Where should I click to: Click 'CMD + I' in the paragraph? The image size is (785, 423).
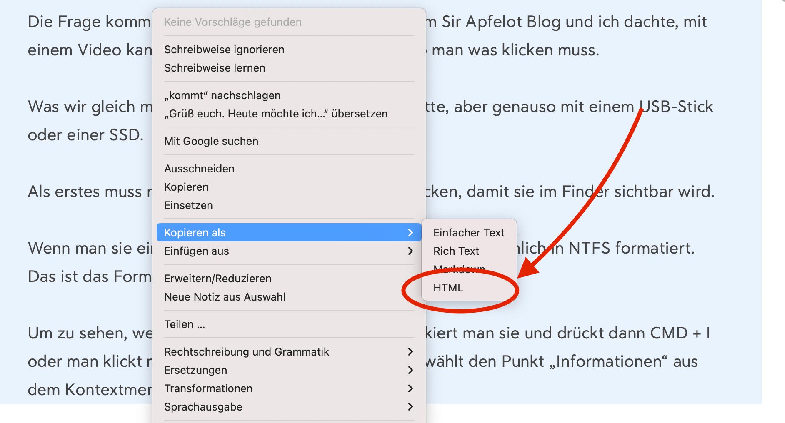[680, 333]
